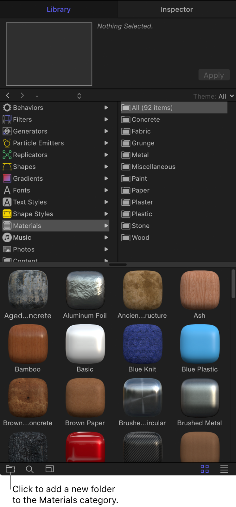Click the preview pane toggle icon
This screenshot has width=236, height=507.
point(50,469)
